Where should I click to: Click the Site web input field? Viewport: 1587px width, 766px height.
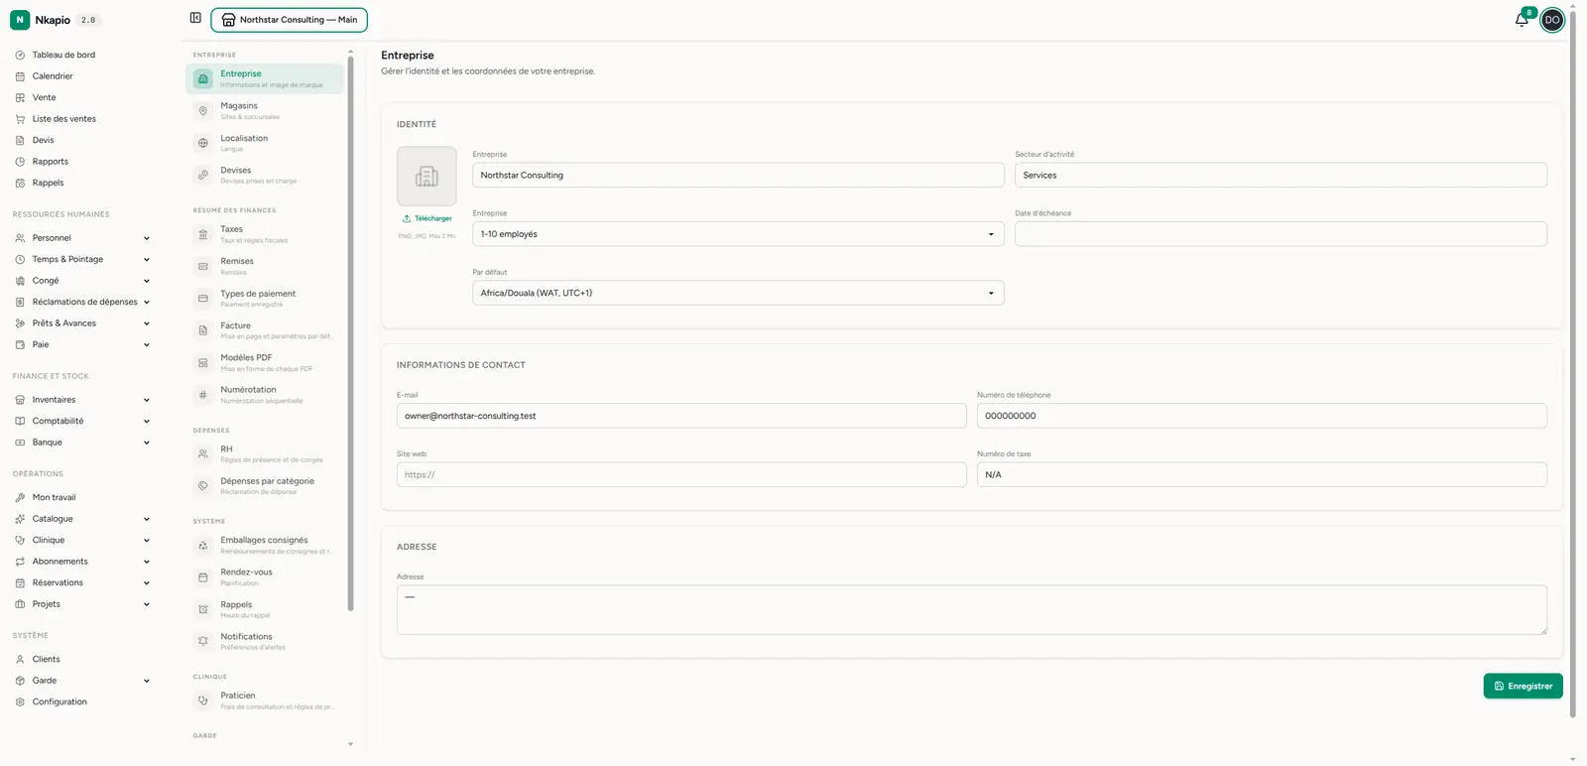point(681,474)
